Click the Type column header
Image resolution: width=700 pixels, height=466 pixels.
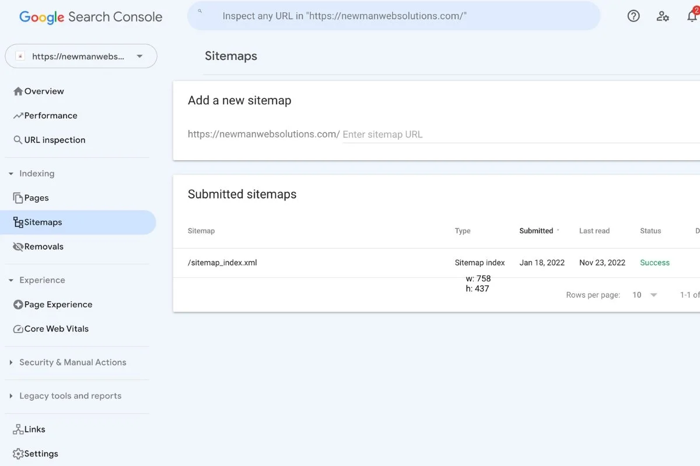[x=463, y=231]
